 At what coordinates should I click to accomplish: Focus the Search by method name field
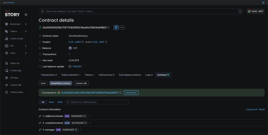pyautogui.click(x=97, y=102)
